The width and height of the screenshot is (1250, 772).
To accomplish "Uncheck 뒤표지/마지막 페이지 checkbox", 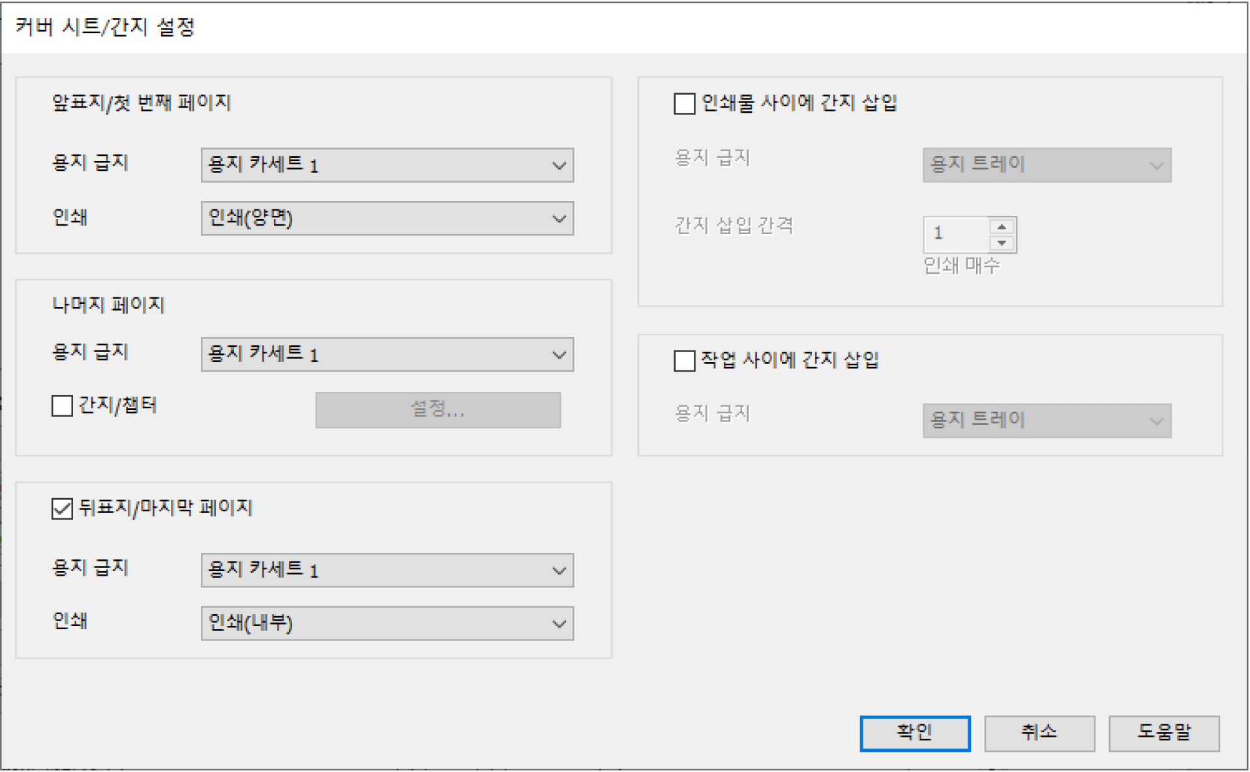I will (62, 508).
